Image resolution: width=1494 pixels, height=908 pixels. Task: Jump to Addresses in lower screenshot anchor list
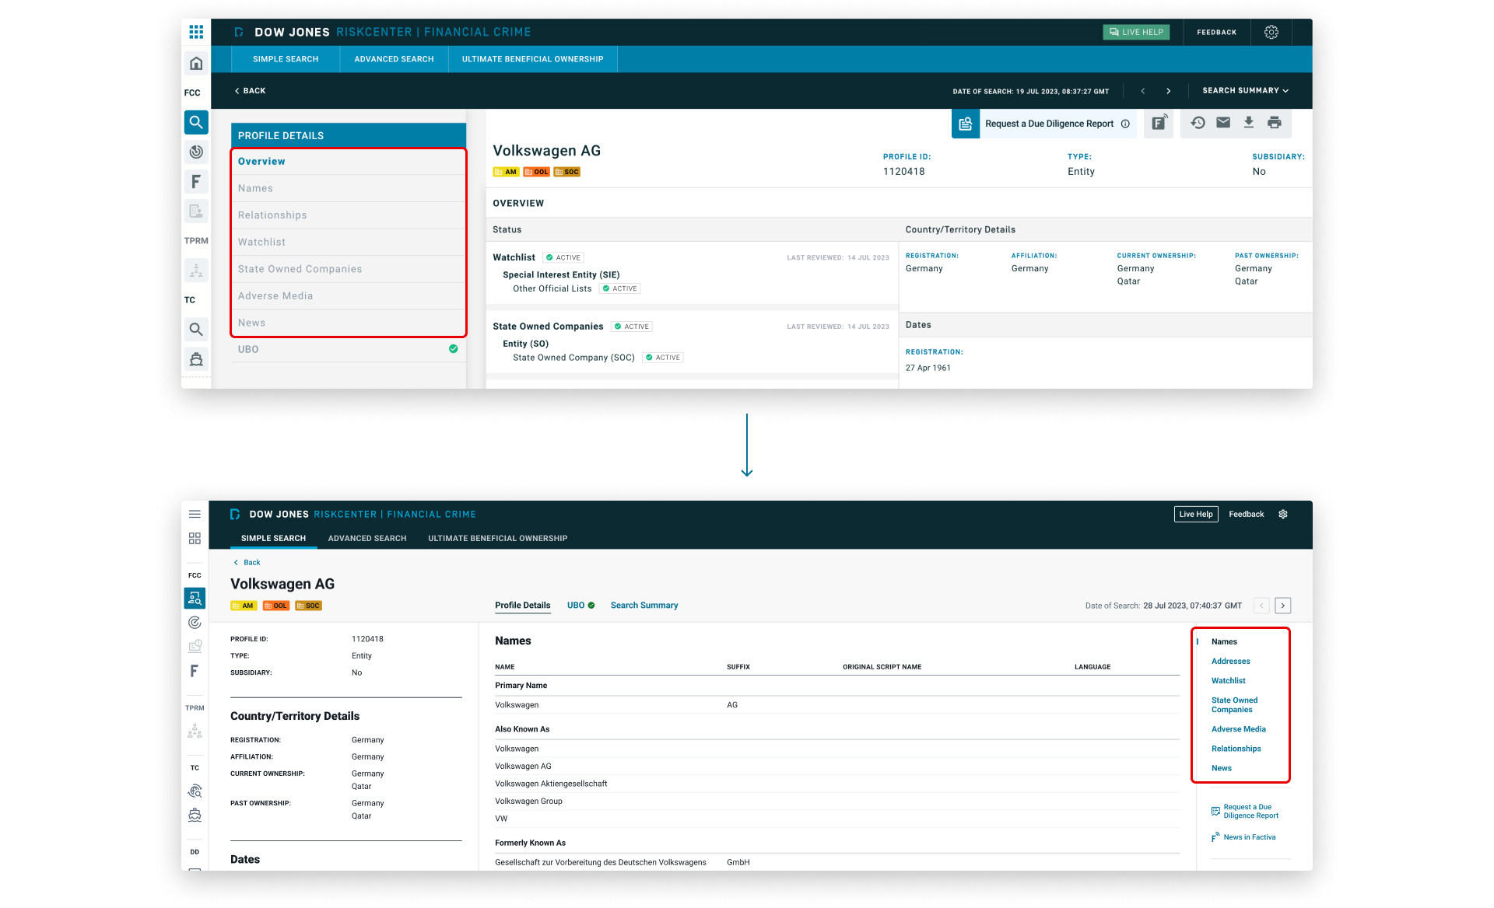1231,662
